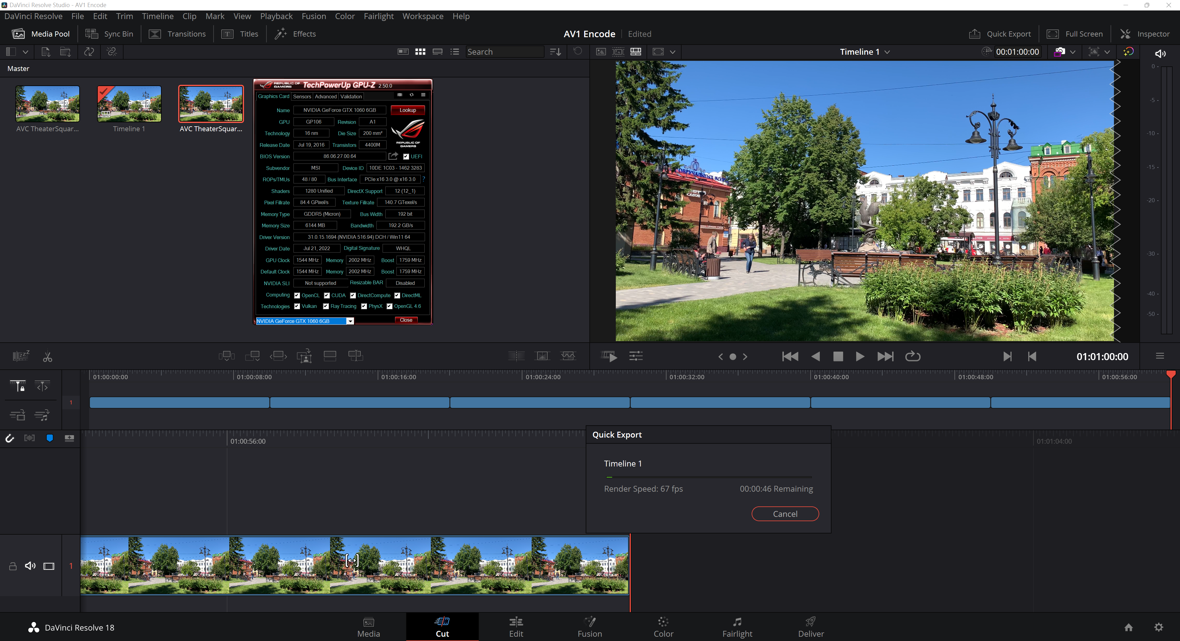
Task: Expand the media pool layout dropdown arrow
Action: click(26, 52)
